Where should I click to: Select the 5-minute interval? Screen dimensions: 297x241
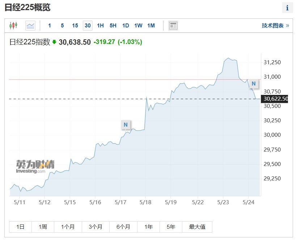point(62,26)
